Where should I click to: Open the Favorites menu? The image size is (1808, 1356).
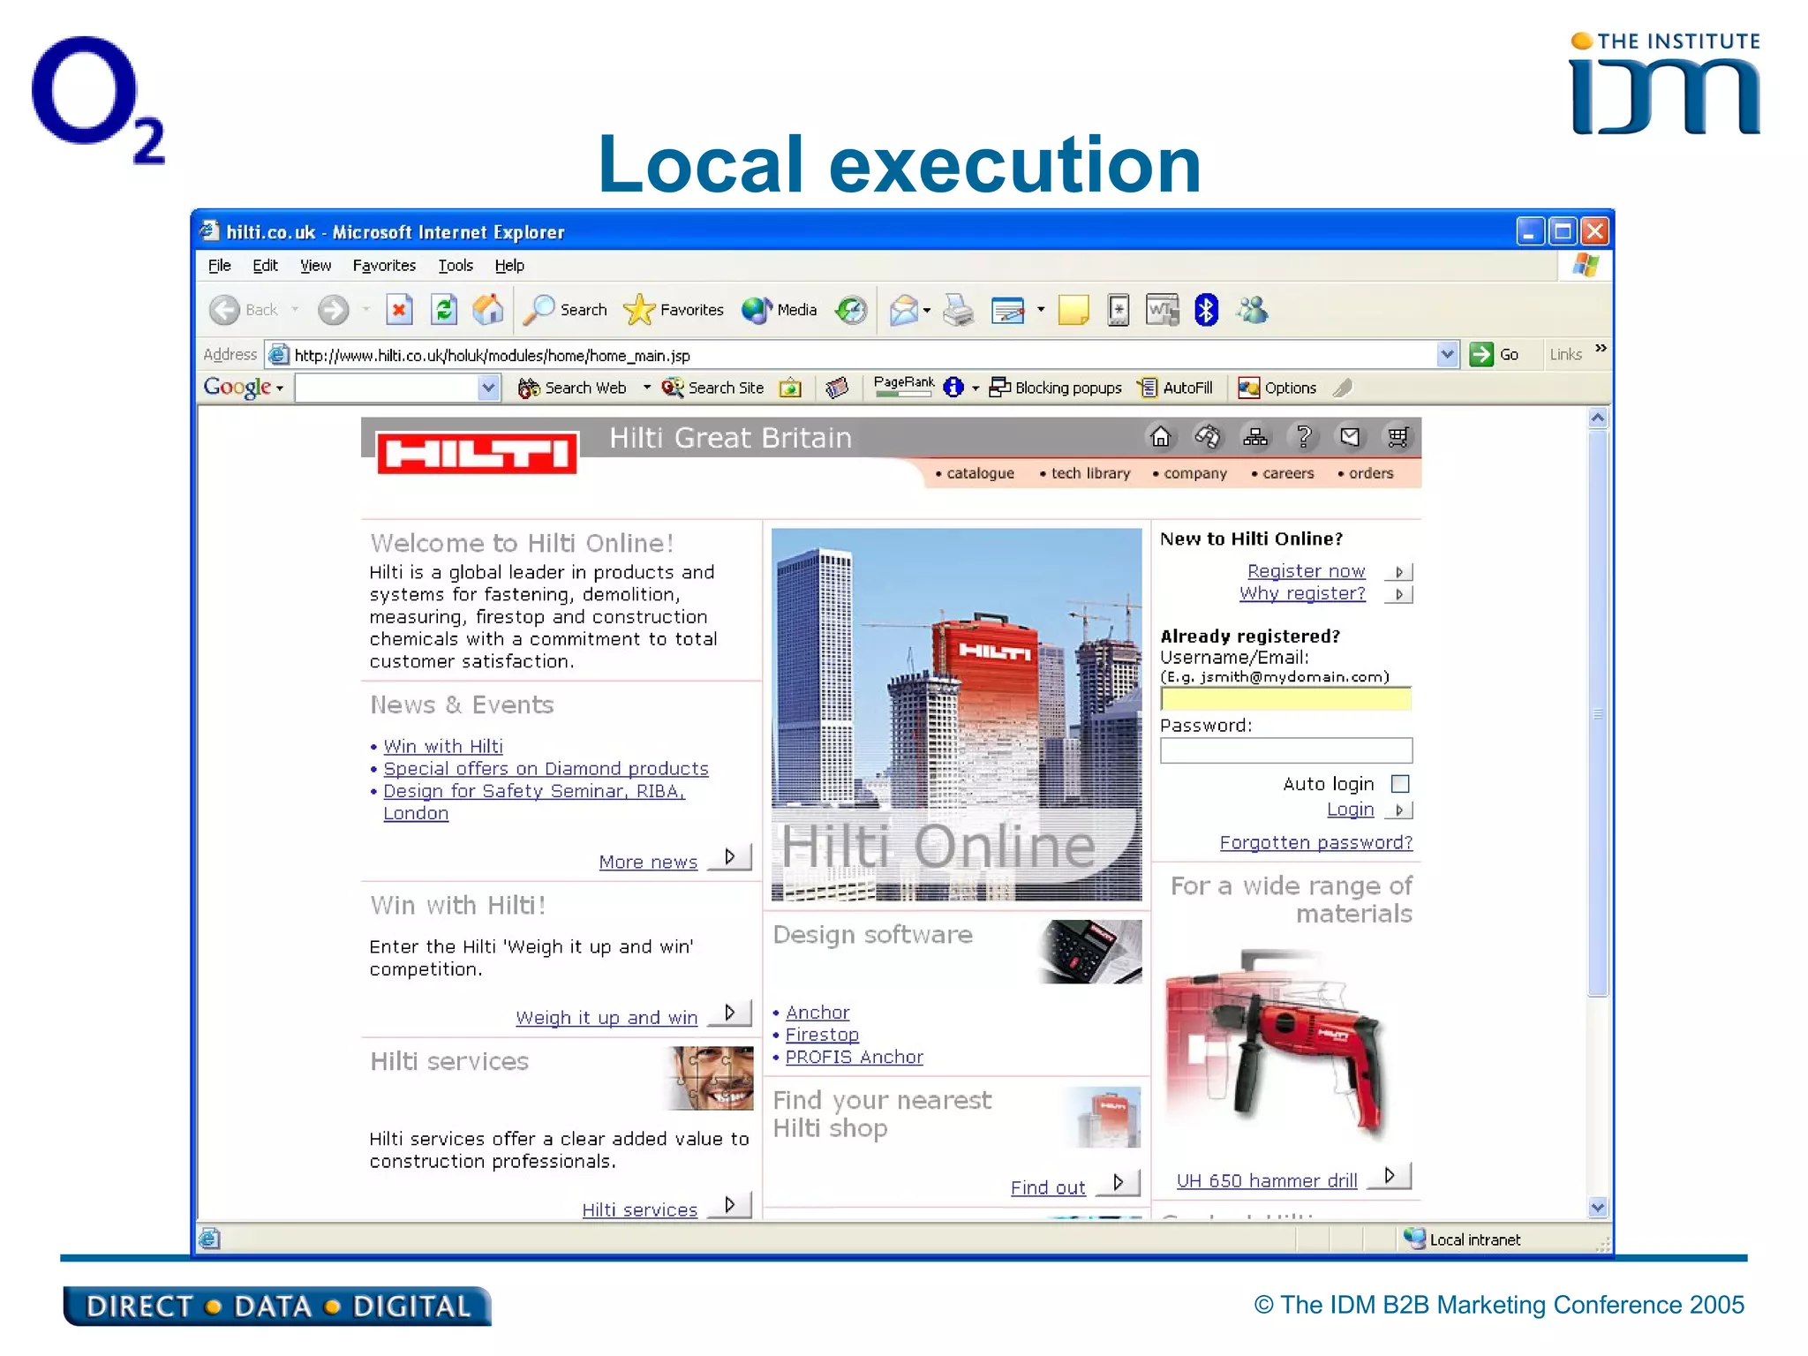[x=384, y=266]
